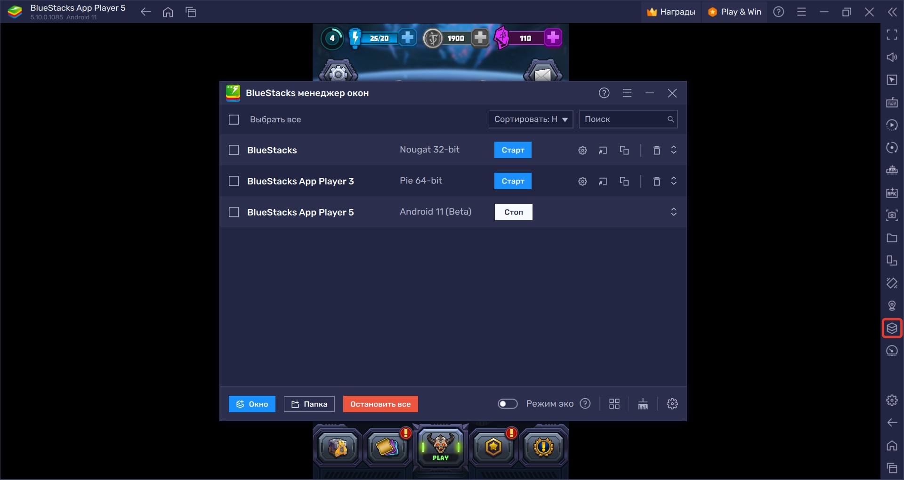904x480 pixels.
Task: Open the crate shop in game bottom bar
Action: tap(338, 447)
